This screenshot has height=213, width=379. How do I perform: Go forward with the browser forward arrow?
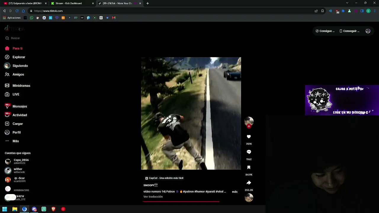coord(11,11)
